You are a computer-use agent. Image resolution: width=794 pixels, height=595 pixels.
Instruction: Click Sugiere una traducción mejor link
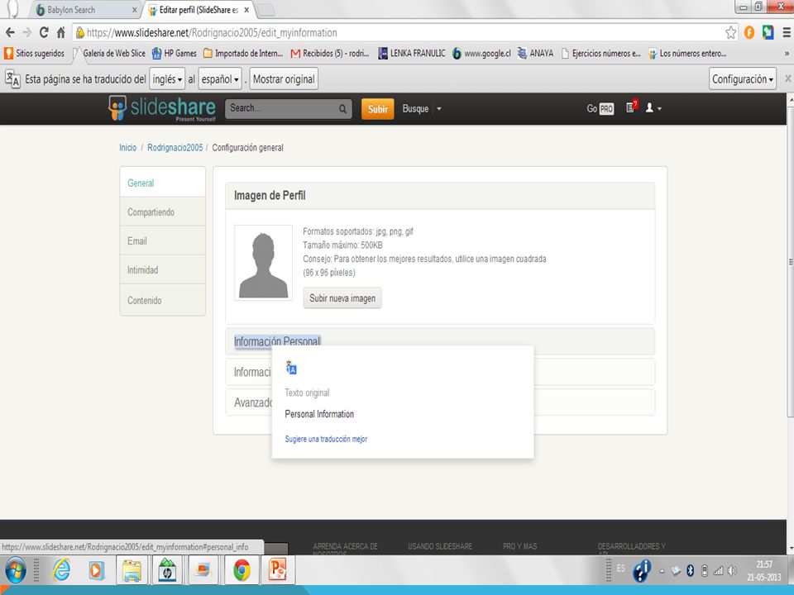326,439
